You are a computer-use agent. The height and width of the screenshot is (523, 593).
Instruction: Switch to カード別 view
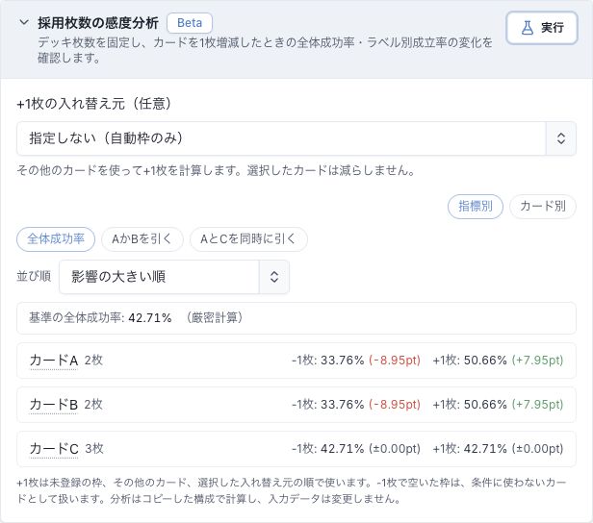coord(543,206)
